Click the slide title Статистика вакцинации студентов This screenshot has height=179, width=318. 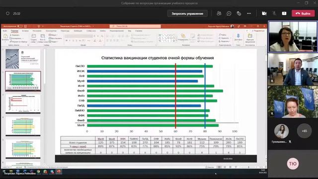[158, 58]
